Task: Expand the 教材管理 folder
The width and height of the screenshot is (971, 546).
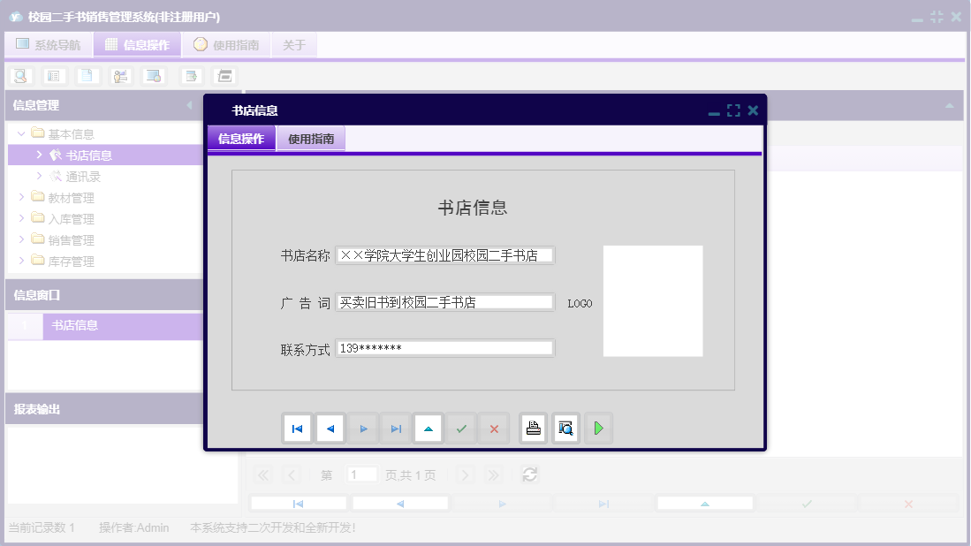Action: point(22,196)
